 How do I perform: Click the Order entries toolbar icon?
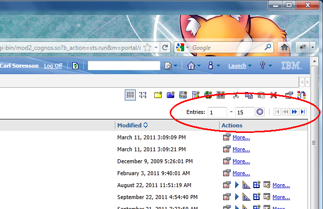(x=302, y=95)
